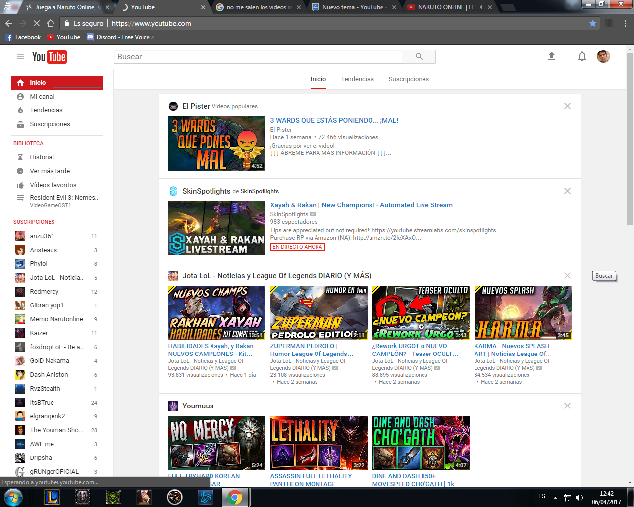This screenshot has width=634, height=507.
Task: Open the Discord bookmark in bookmarks bar
Action: 120,37
